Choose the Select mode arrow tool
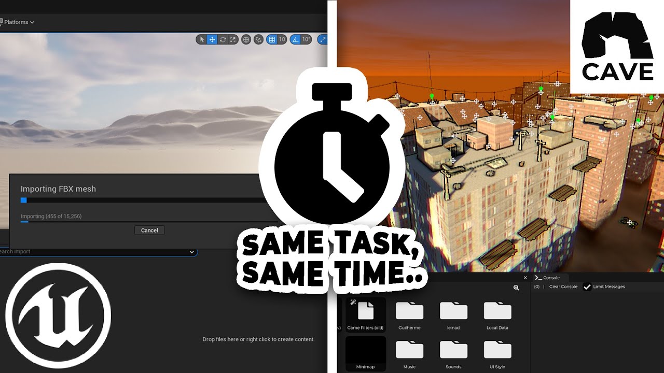 202,39
